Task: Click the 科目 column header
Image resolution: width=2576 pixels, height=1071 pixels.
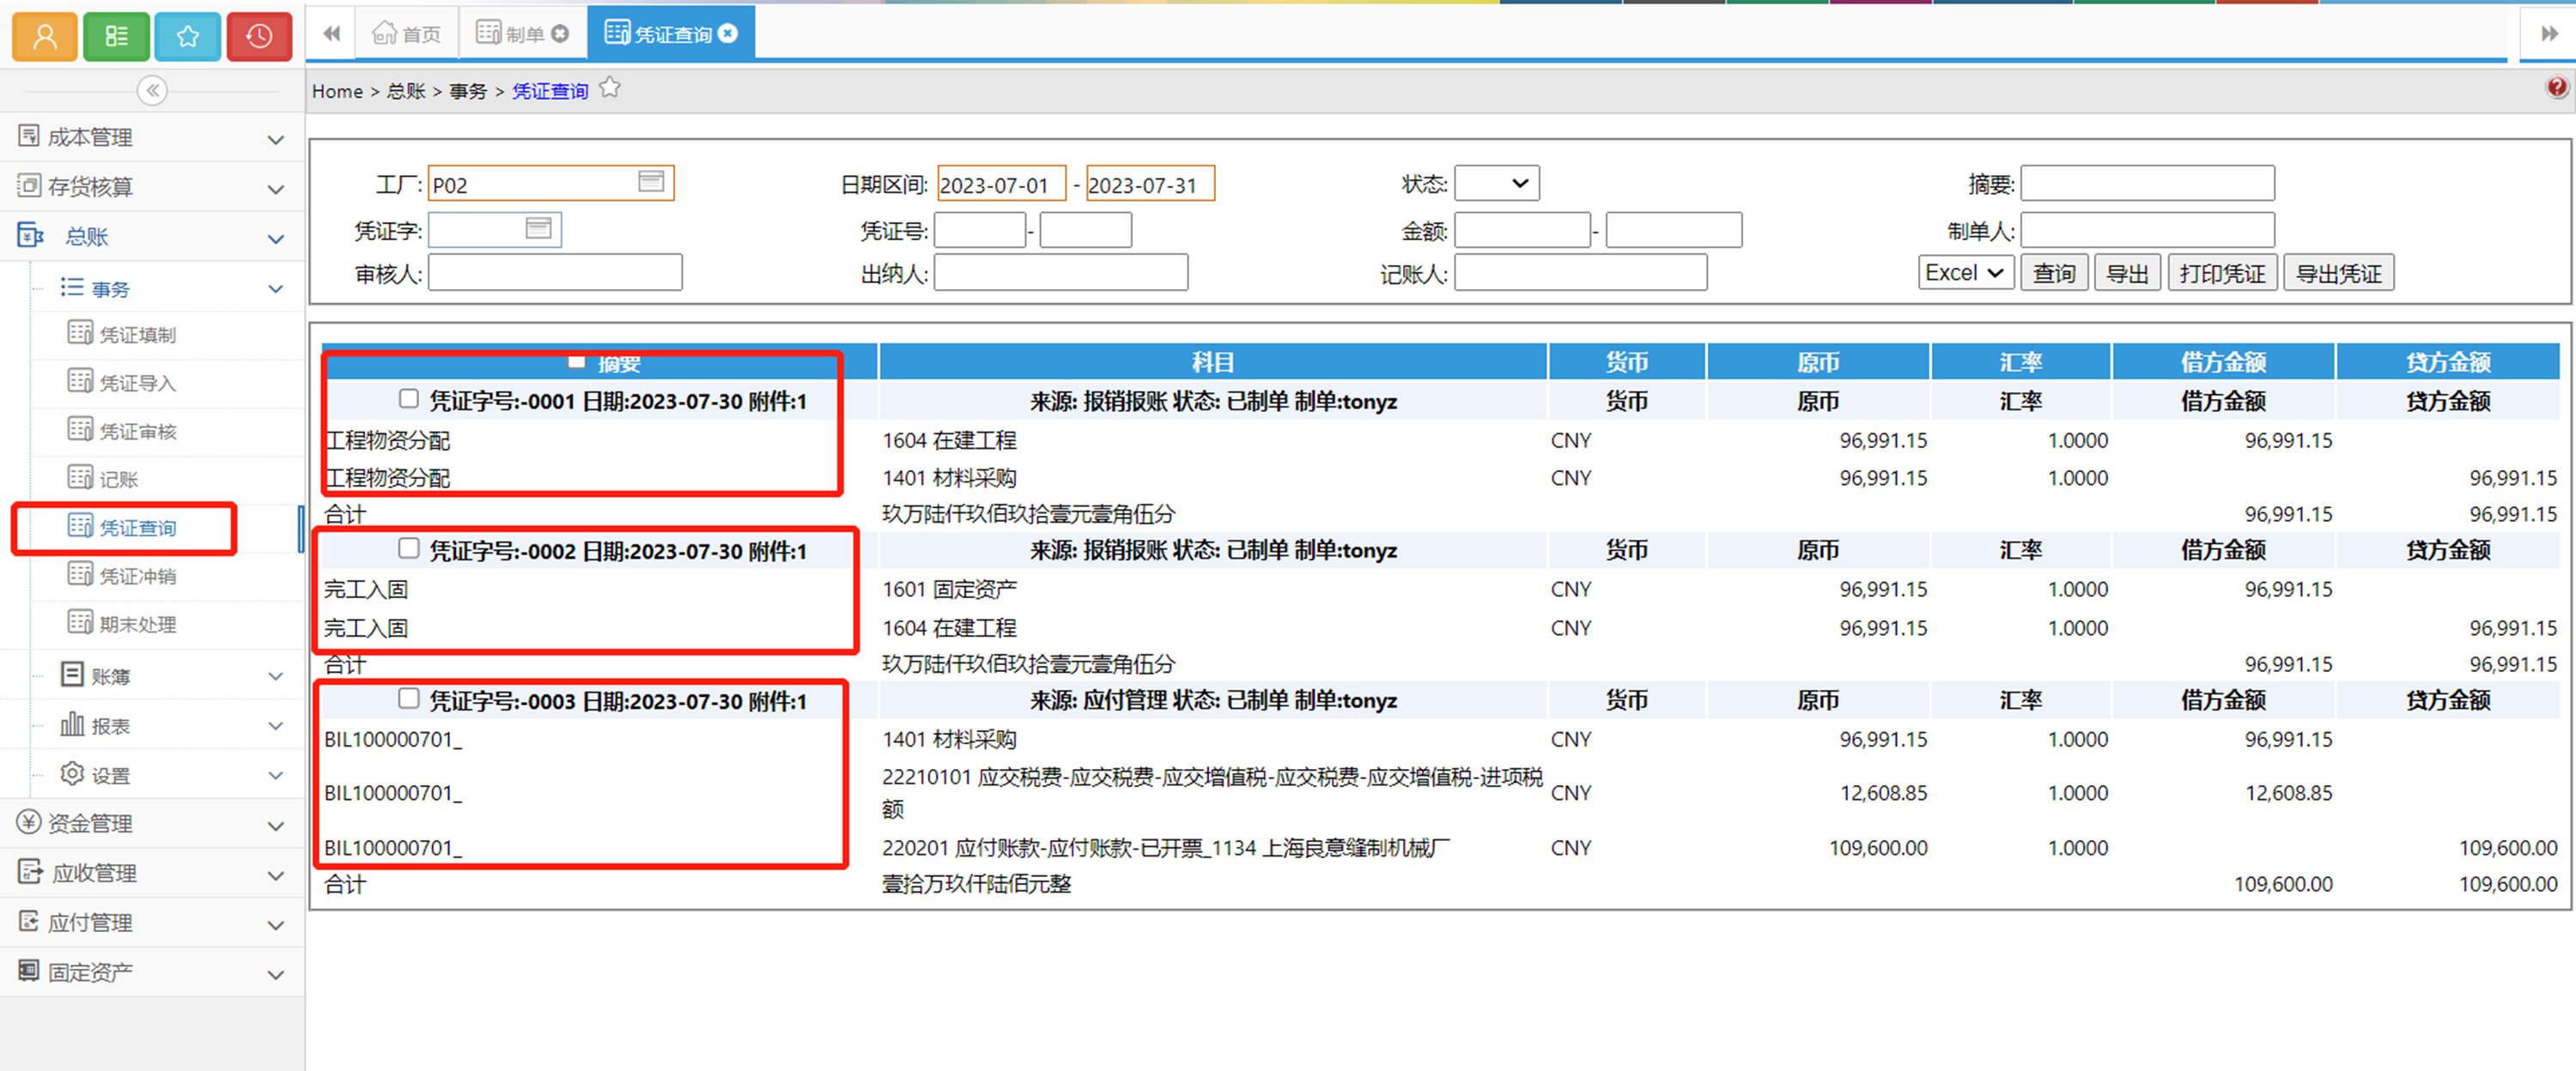Action: point(1213,361)
